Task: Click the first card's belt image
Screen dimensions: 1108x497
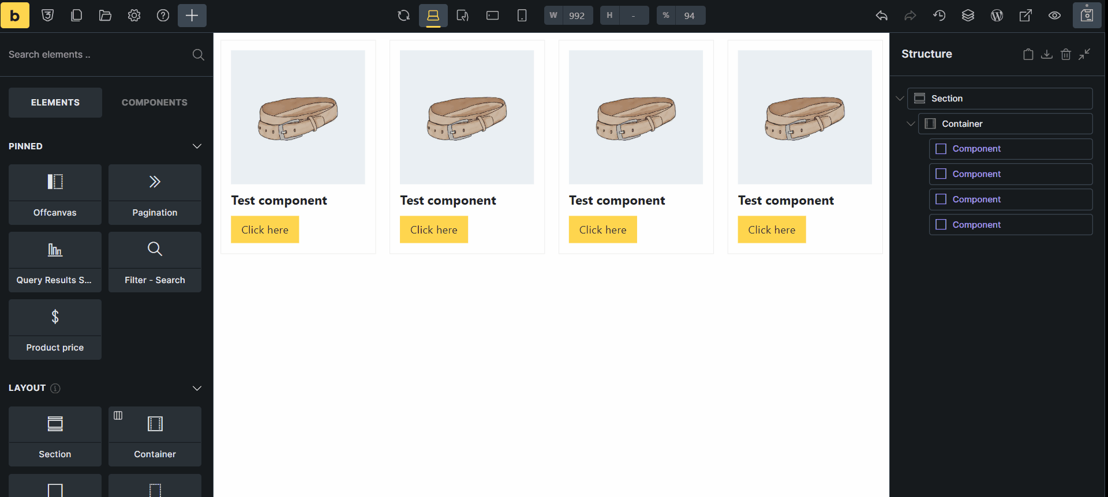Action: pyautogui.click(x=298, y=117)
